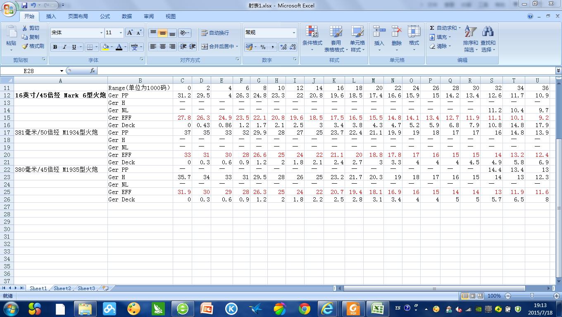The width and height of the screenshot is (562, 317).
Task: Switch to Page Layout view in status bar
Action: coord(473,296)
